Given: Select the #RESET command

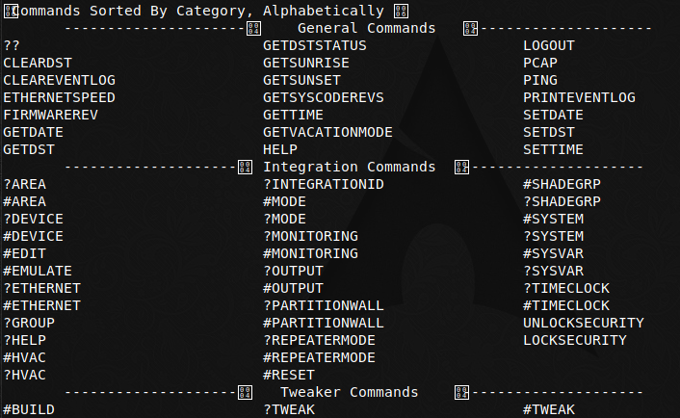Looking at the screenshot, I should click(x=289, y=375).
